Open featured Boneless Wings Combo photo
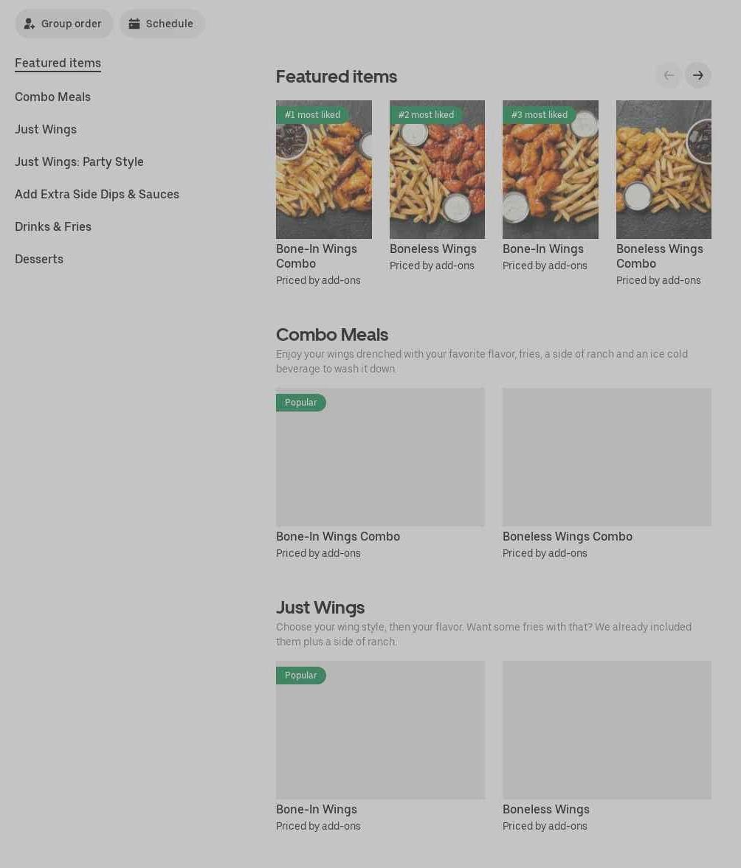Screen dimensions: 741x868 pos(664,170)
